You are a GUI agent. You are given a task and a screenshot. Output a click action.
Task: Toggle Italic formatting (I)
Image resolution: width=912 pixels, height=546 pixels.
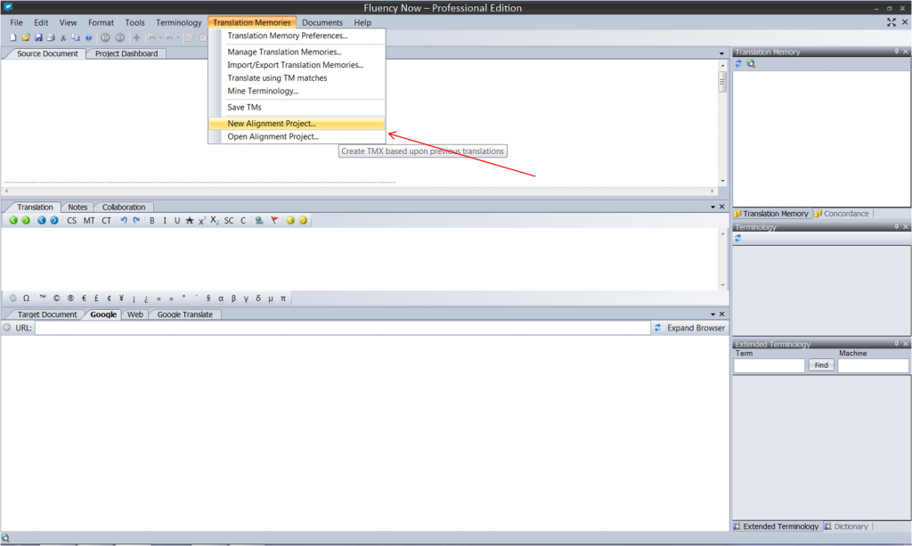point(165,220)
